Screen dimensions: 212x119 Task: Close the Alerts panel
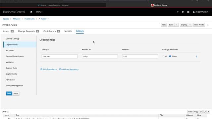tap(208, 112)
